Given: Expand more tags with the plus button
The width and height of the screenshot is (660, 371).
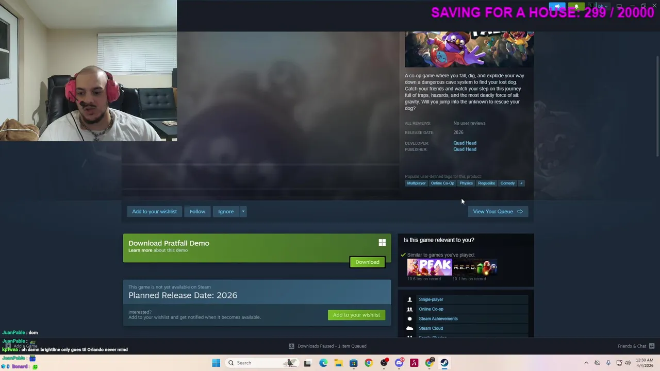Looking at the screenshot, I should coord(521,183).
